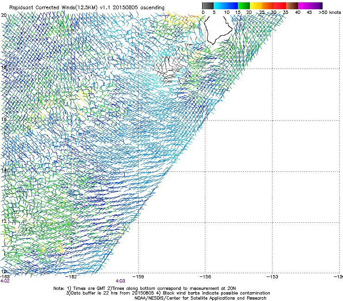Click the green 15-20 knots legend swatch
The height and width of the screenshot is (301, 343).
pos(244,6)
